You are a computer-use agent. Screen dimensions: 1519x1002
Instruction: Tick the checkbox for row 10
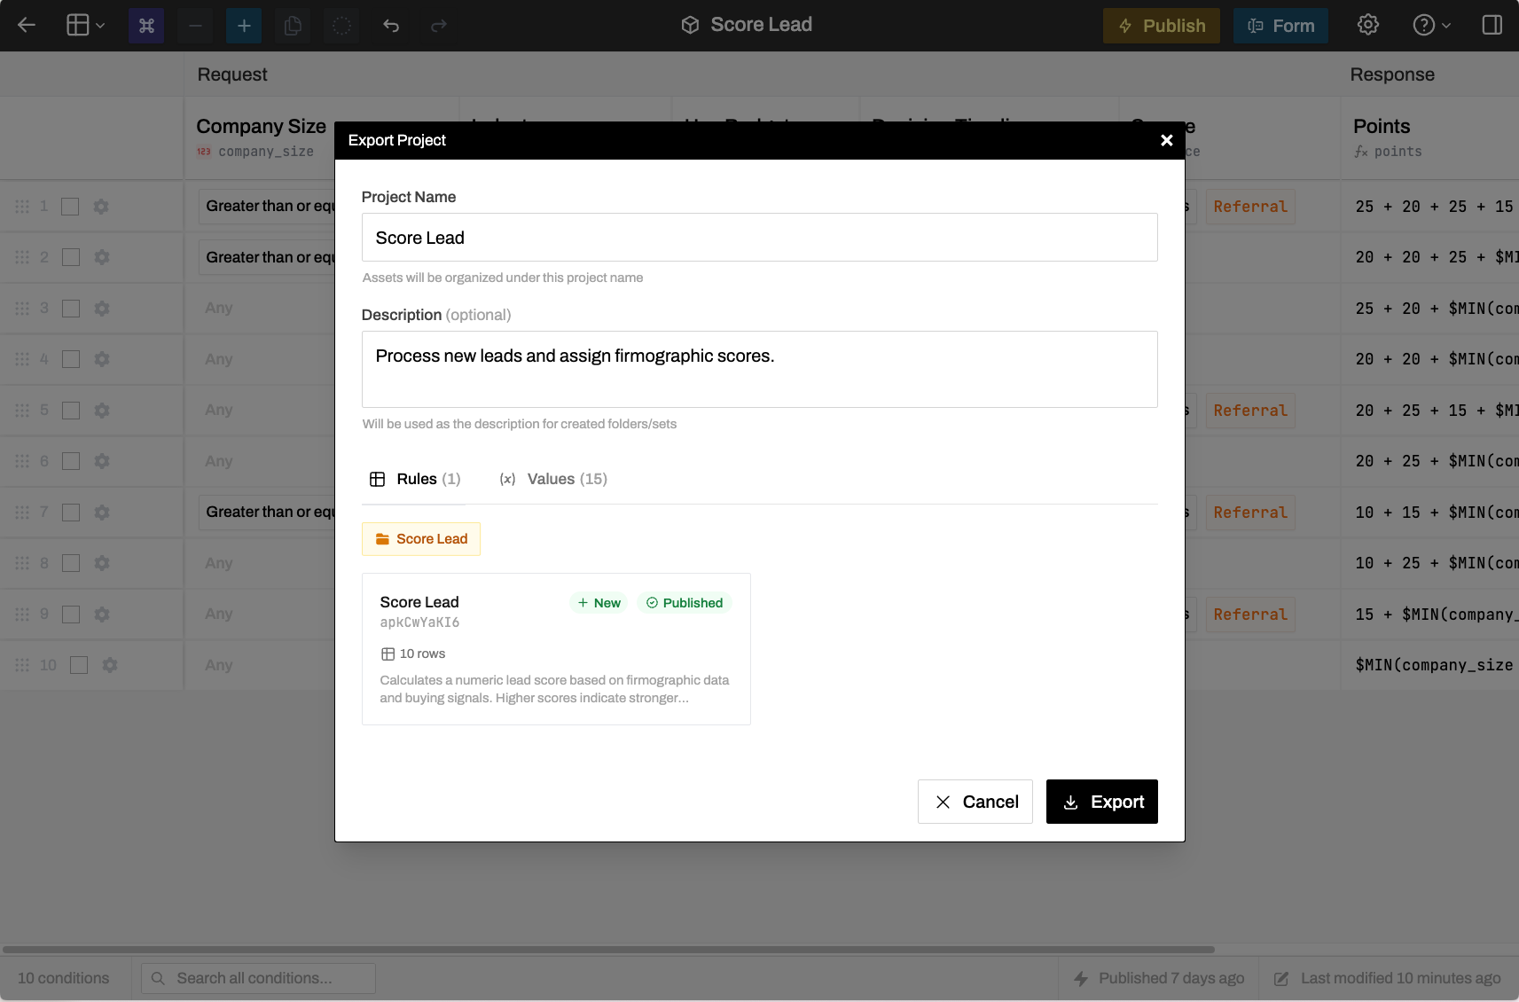click(x=79, y=665)
